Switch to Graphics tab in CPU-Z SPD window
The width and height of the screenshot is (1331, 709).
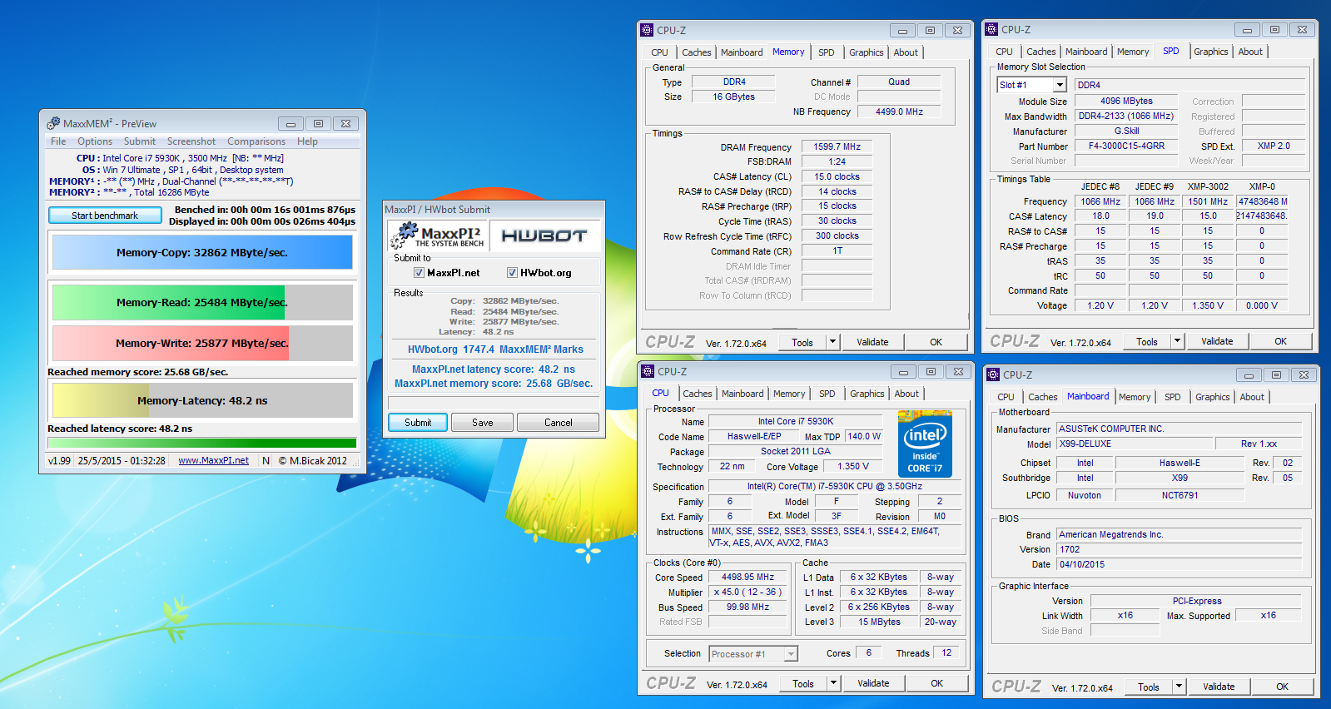(x=1211, y=52)
